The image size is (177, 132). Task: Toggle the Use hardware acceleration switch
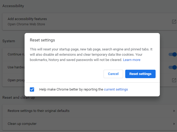(173, 67)
